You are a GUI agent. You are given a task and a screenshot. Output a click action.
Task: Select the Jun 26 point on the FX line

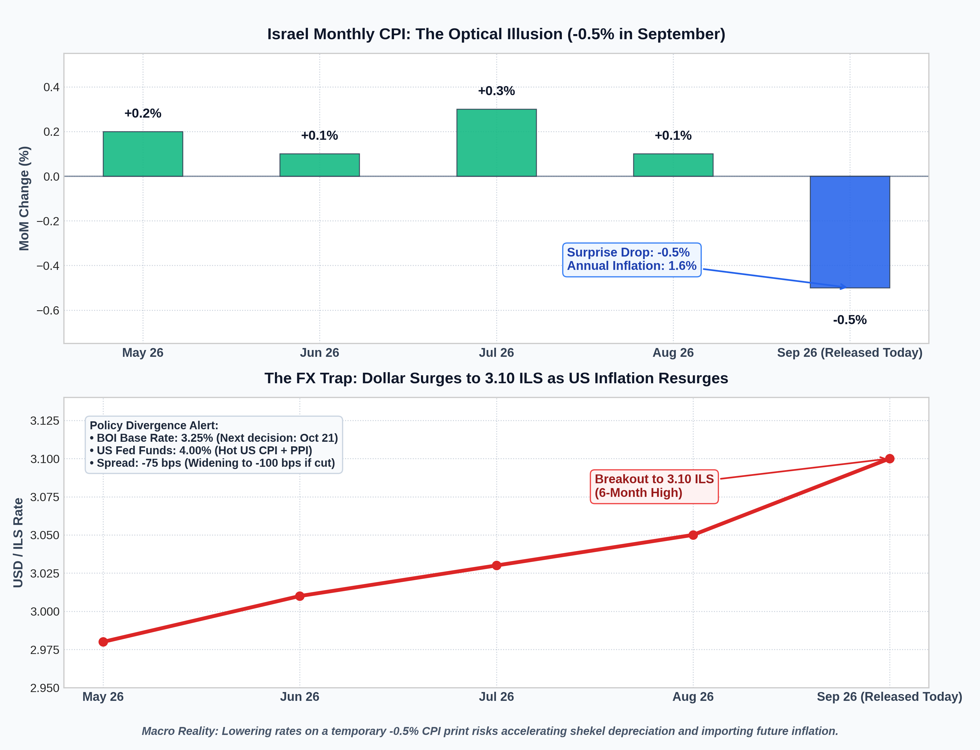(300, 596)
